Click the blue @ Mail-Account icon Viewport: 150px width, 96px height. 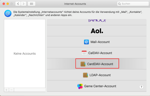[86, 42]
